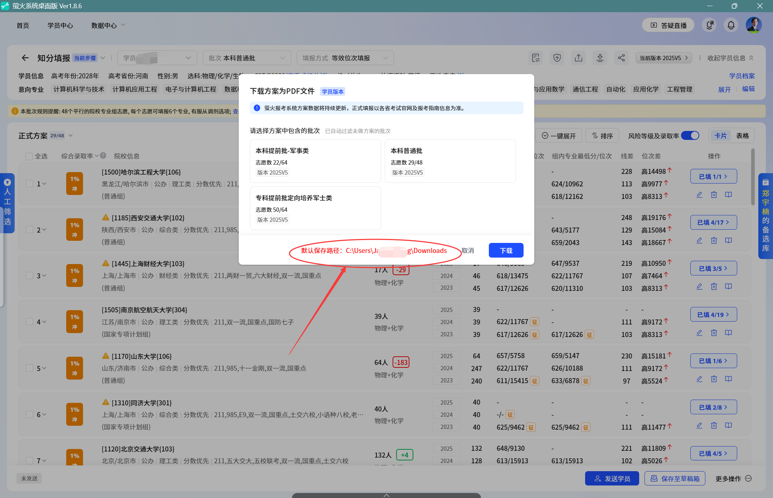
Task: Click the 发送学员 button at the bottom
Action: (x=612, y=478)
